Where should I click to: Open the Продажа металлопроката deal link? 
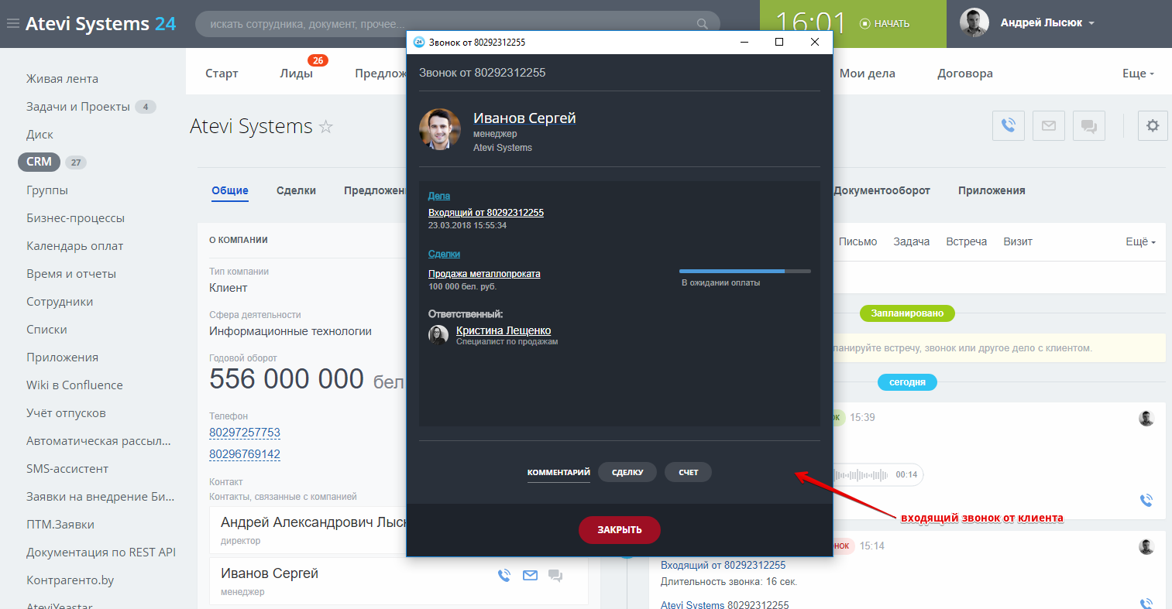484,274
